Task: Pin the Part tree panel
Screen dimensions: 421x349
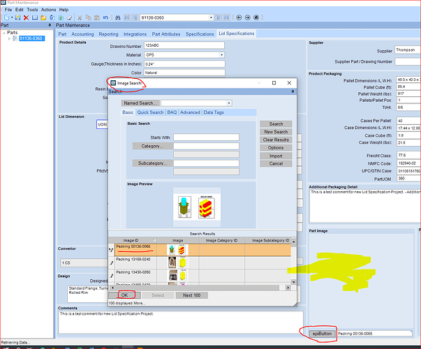Action: click(50, 25)
